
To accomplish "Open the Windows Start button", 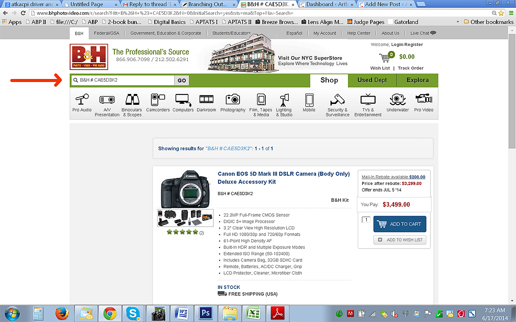I will [x=12, y=313].
